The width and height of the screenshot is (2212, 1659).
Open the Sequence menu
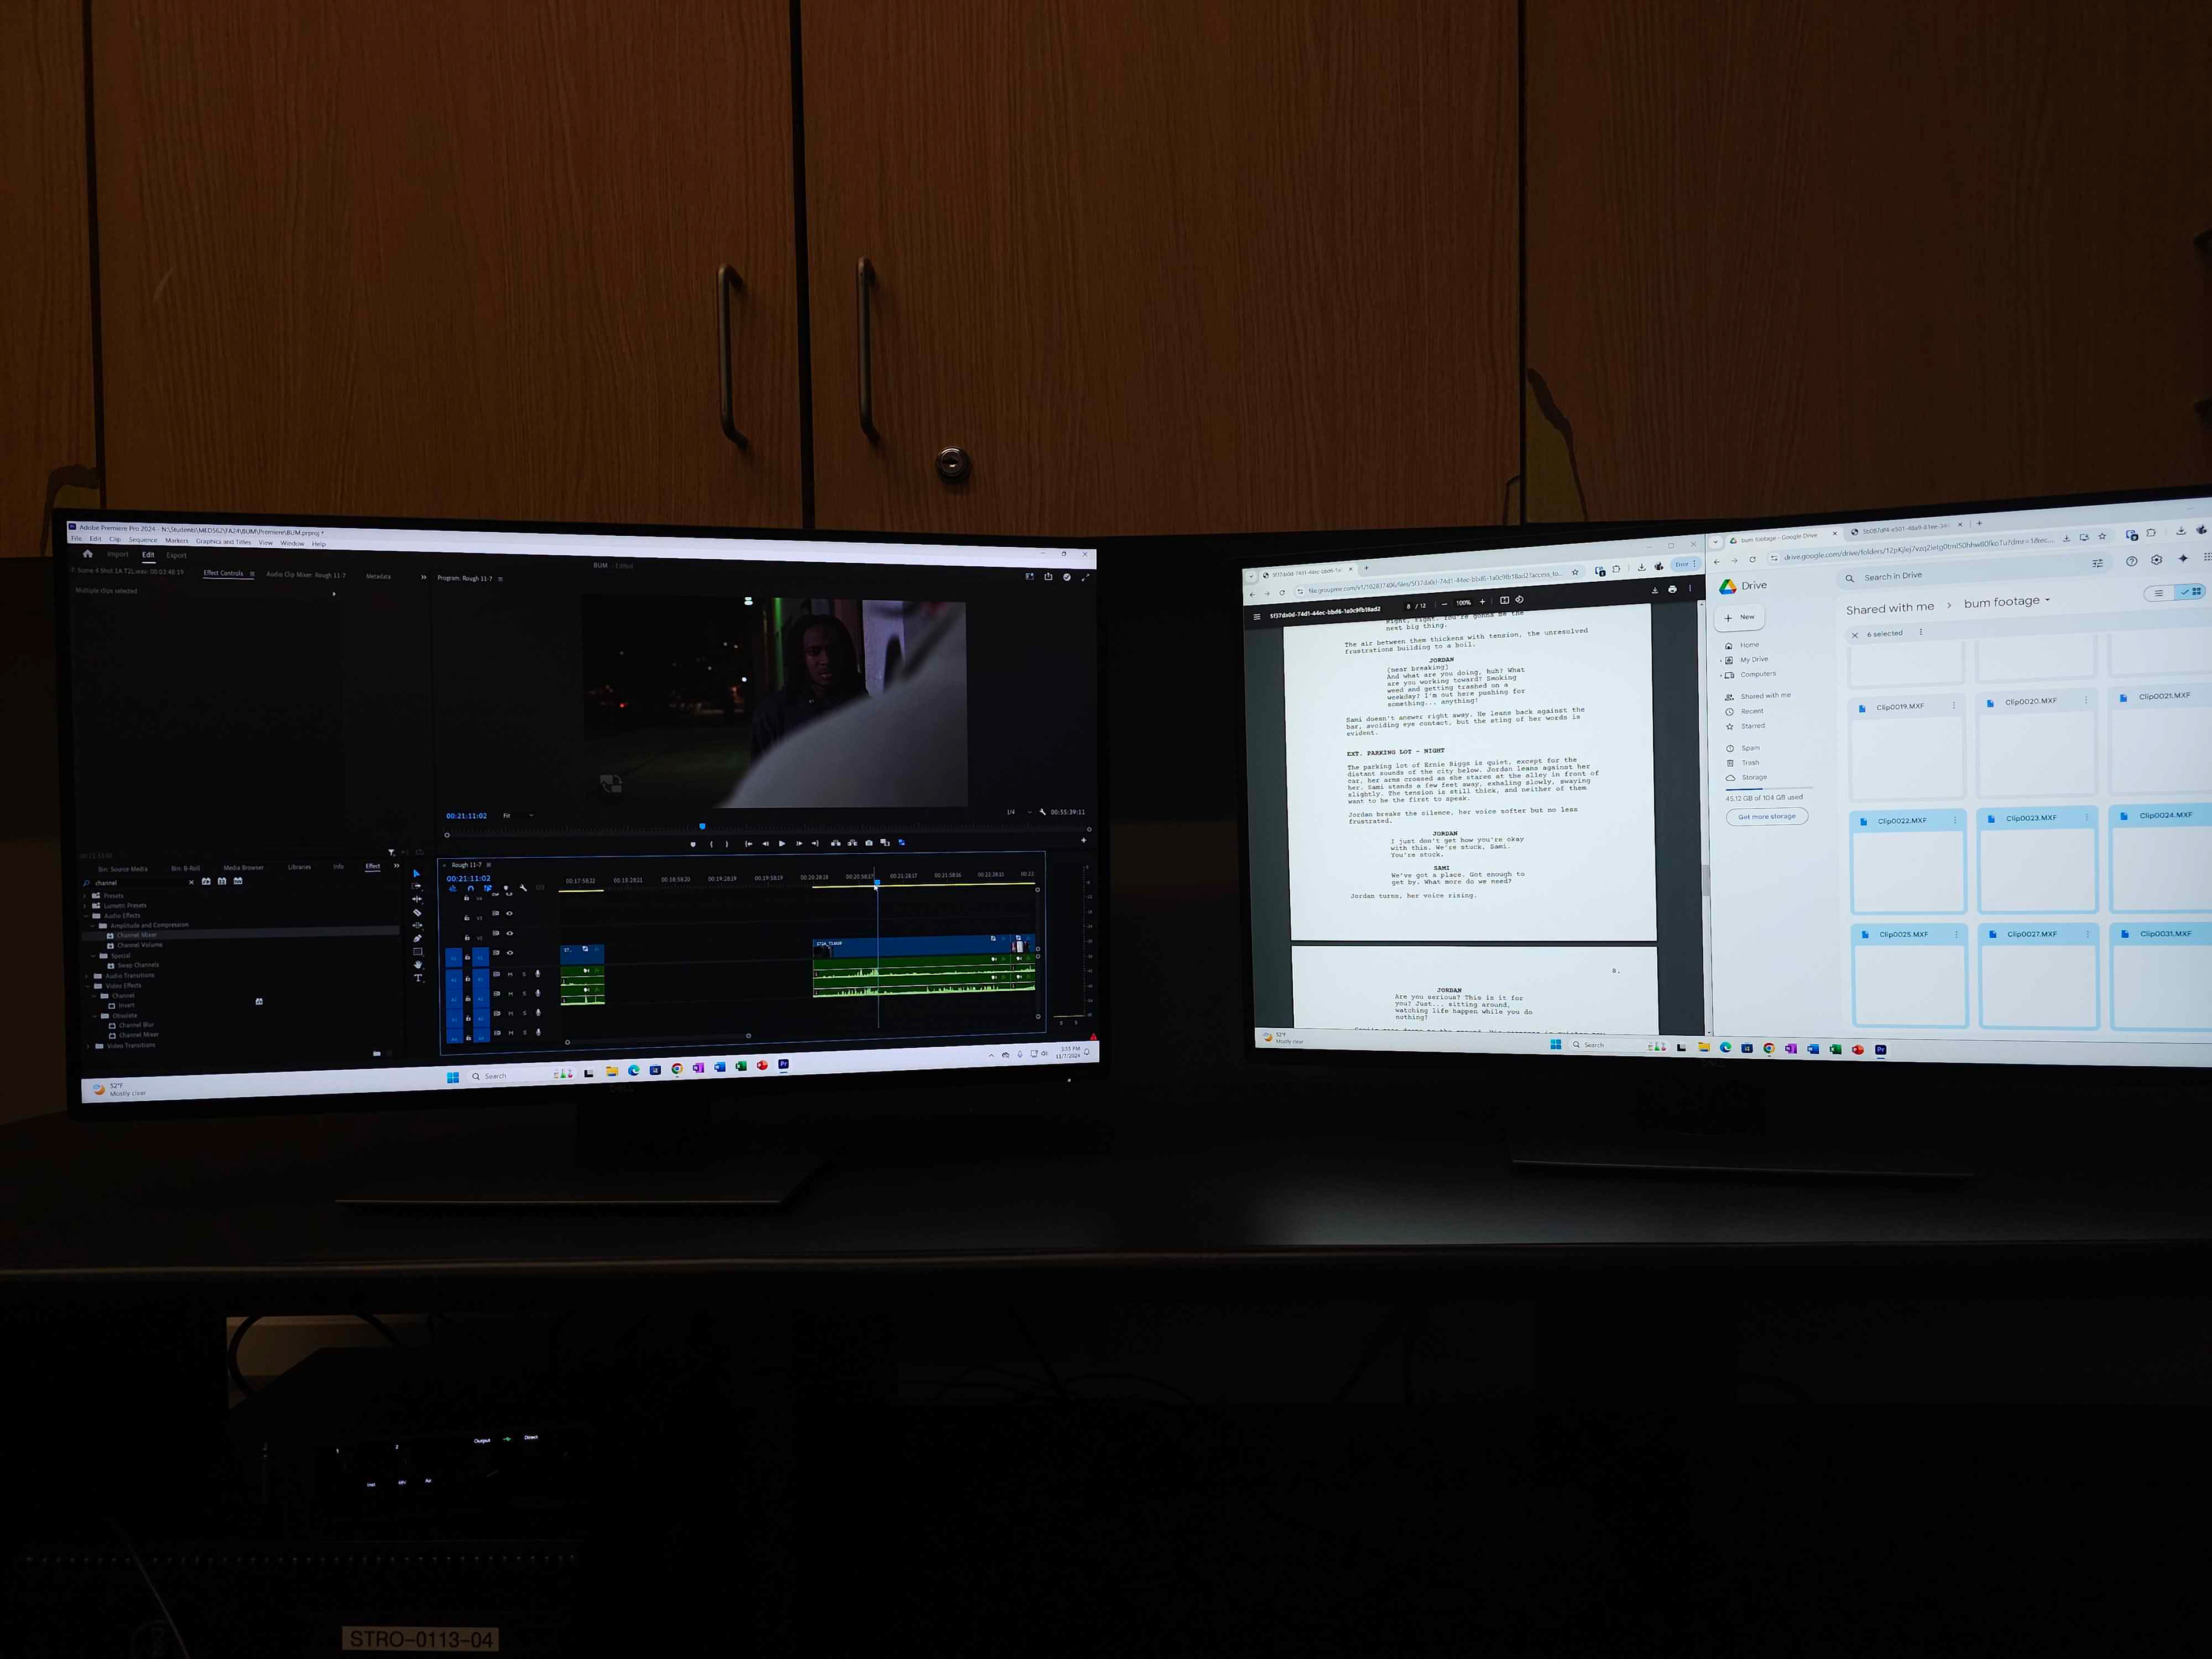tap(142, 540)
